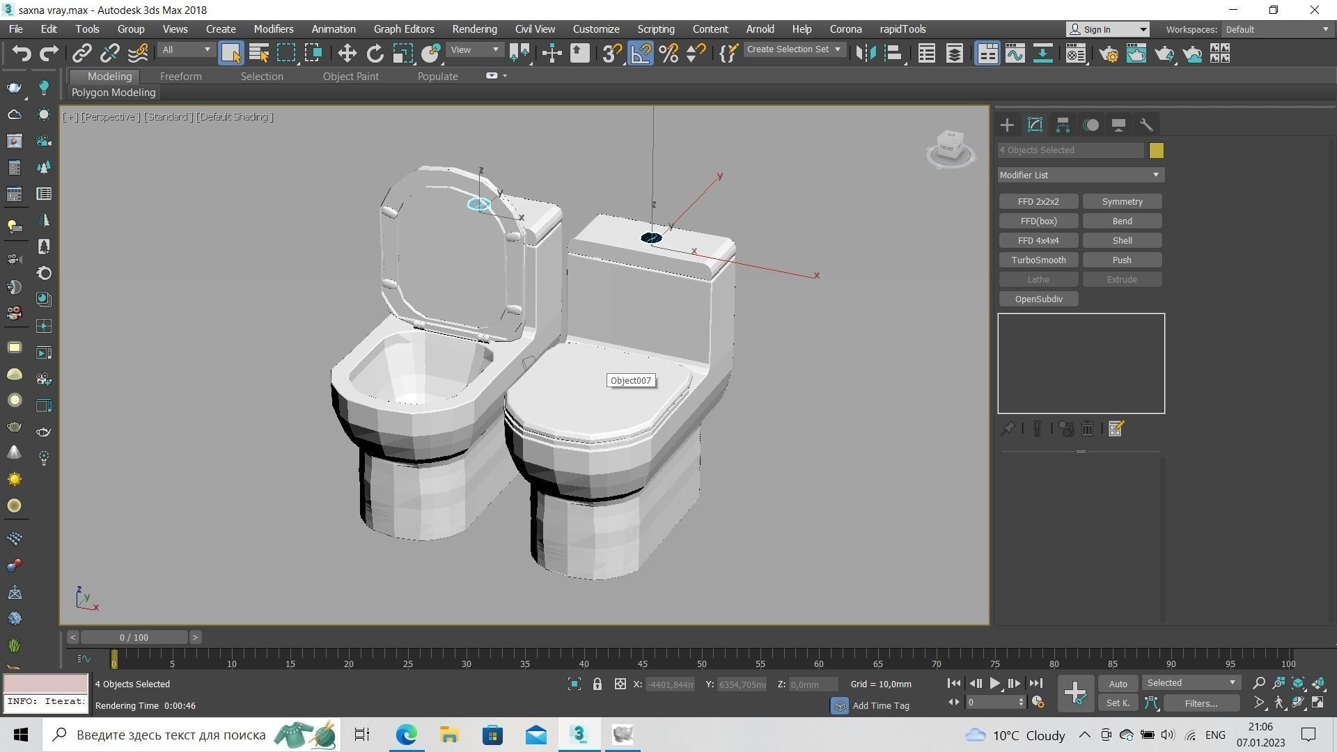
Task: Choose the Select and Scale tool
Action: (x=402, y=54)
